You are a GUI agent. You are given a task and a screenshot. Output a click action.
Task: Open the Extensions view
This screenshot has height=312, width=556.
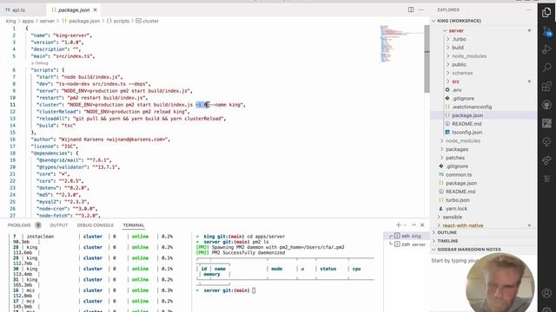546,87
